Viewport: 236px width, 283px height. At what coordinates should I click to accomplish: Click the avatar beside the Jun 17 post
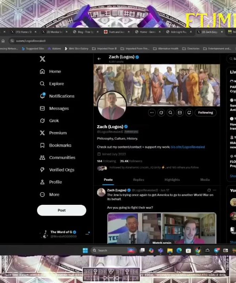pyautogui.click(x=101, y=192)
